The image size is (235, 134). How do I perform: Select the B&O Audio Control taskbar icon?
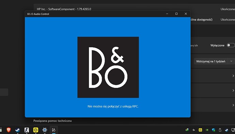point(54,130)
